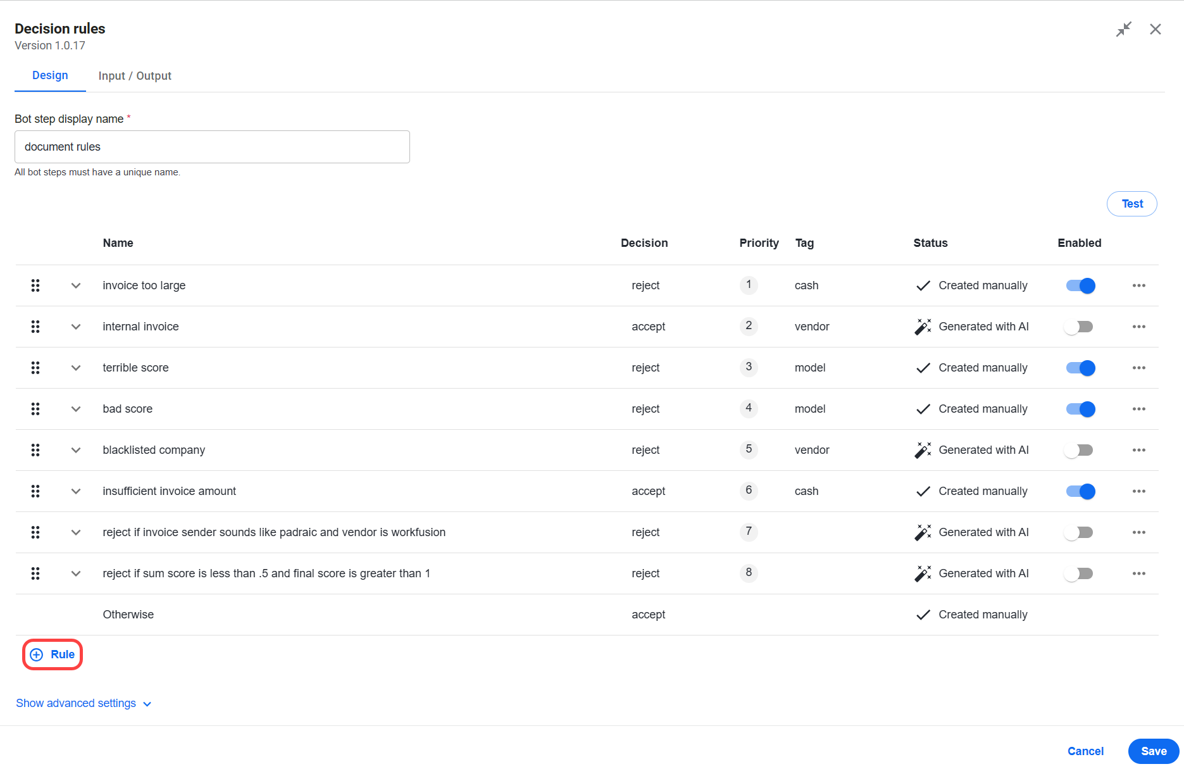Click drag handle for sum score rule
1184x776 pixels.
[x=35, y=573]
